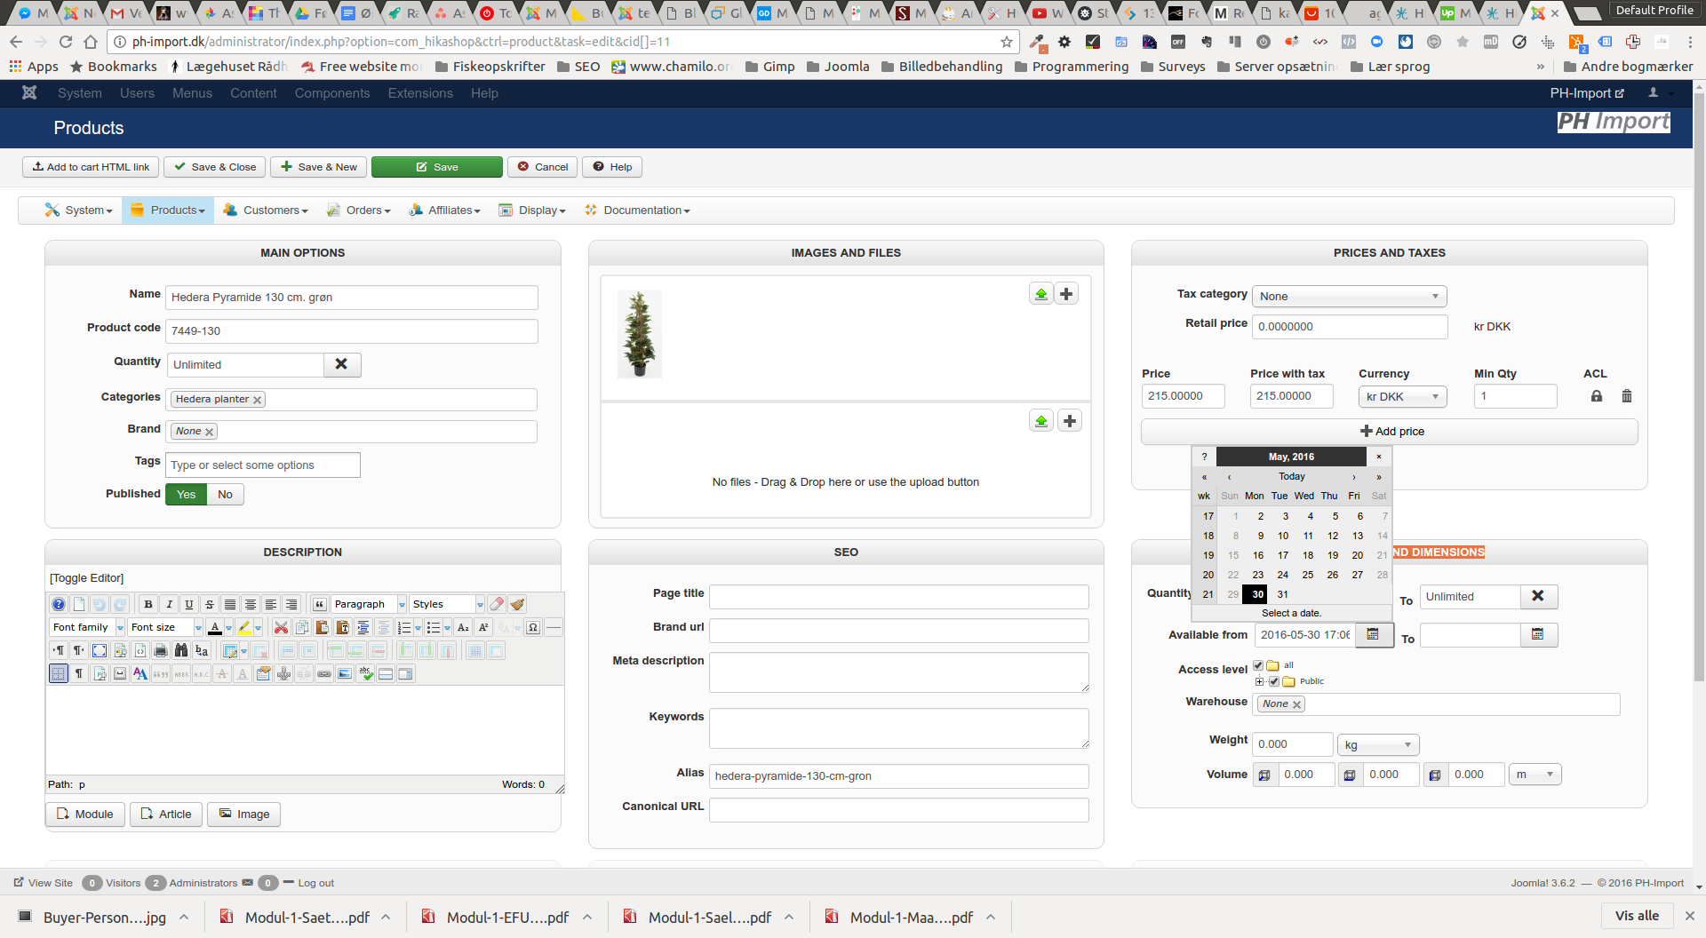Screen dimensions: 1706x938
Task: Open the Tax category dropdown
Action: pos(1348,297)
